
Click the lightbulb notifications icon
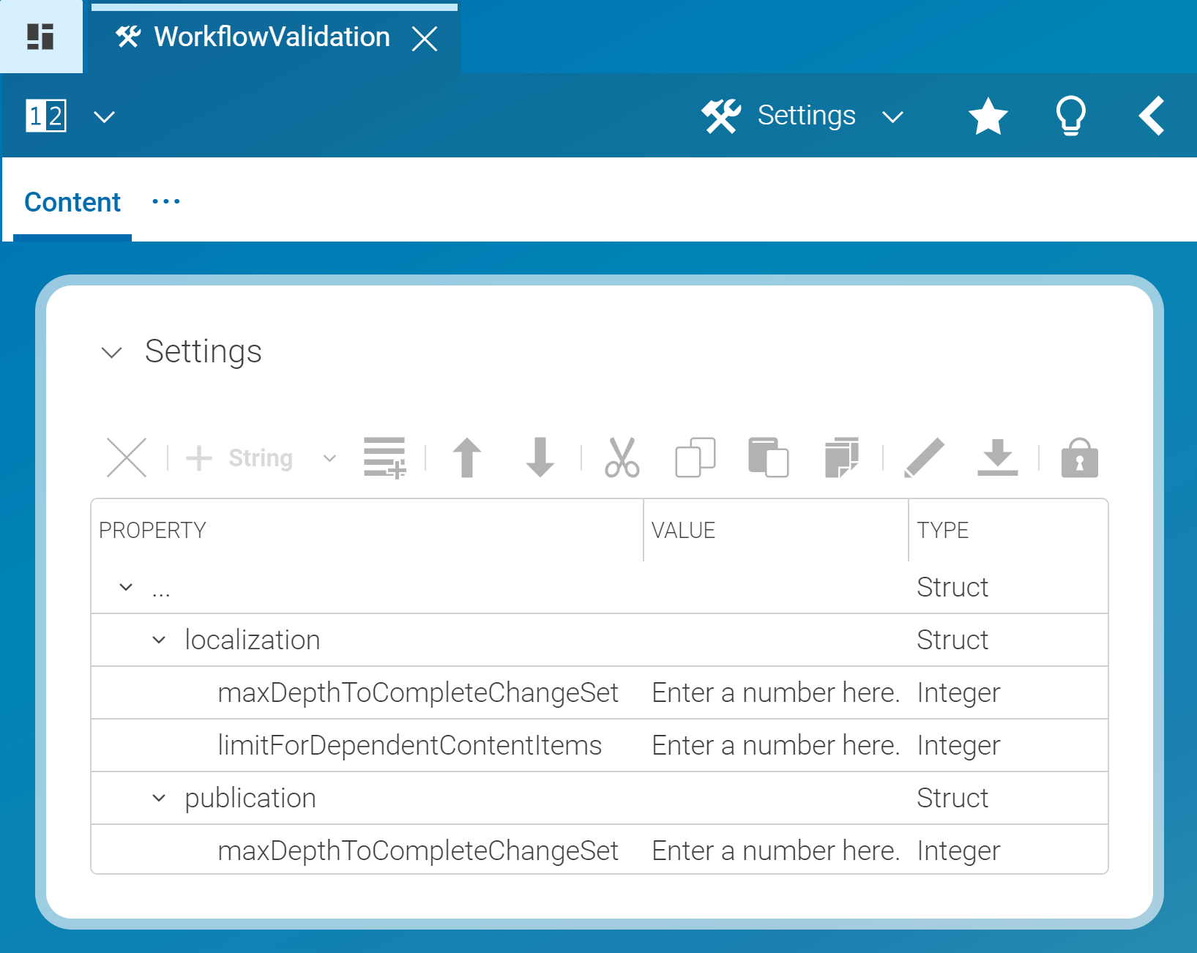point(1071,116)
